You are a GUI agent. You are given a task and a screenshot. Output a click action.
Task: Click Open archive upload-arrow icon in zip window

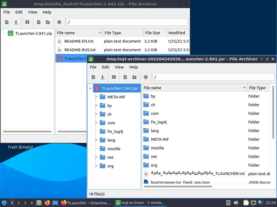(x=16, y=22)
